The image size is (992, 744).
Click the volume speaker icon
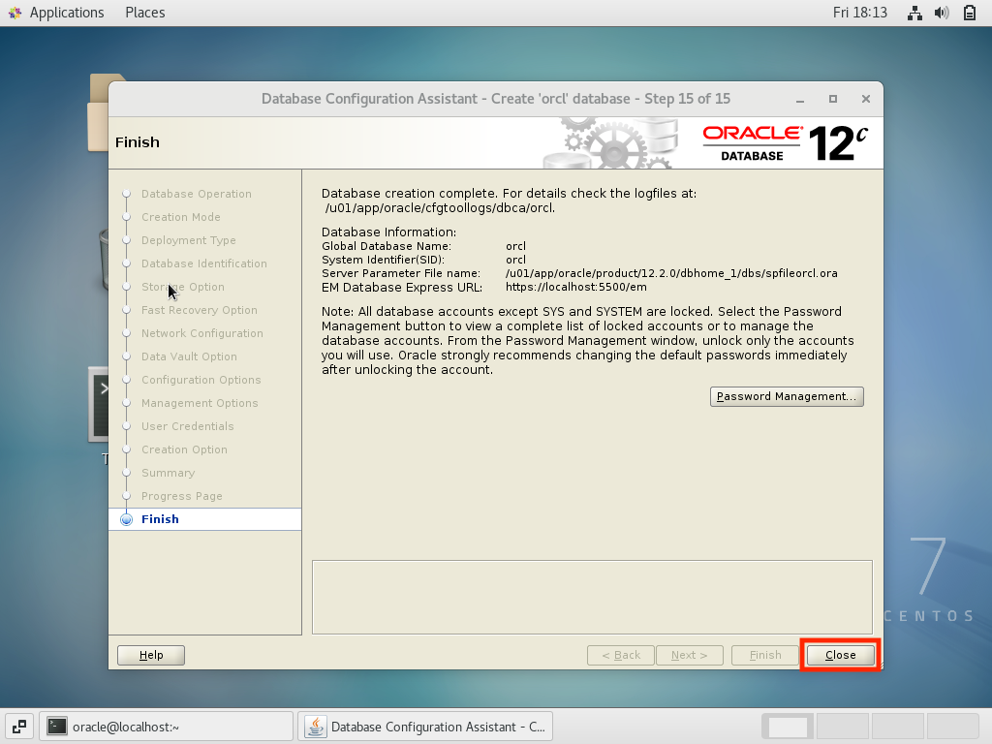942,13
